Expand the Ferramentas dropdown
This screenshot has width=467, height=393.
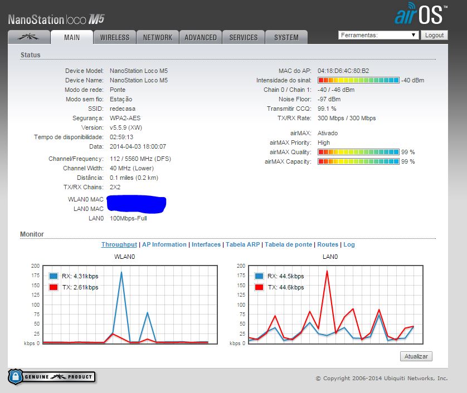(x=378, y=35)
